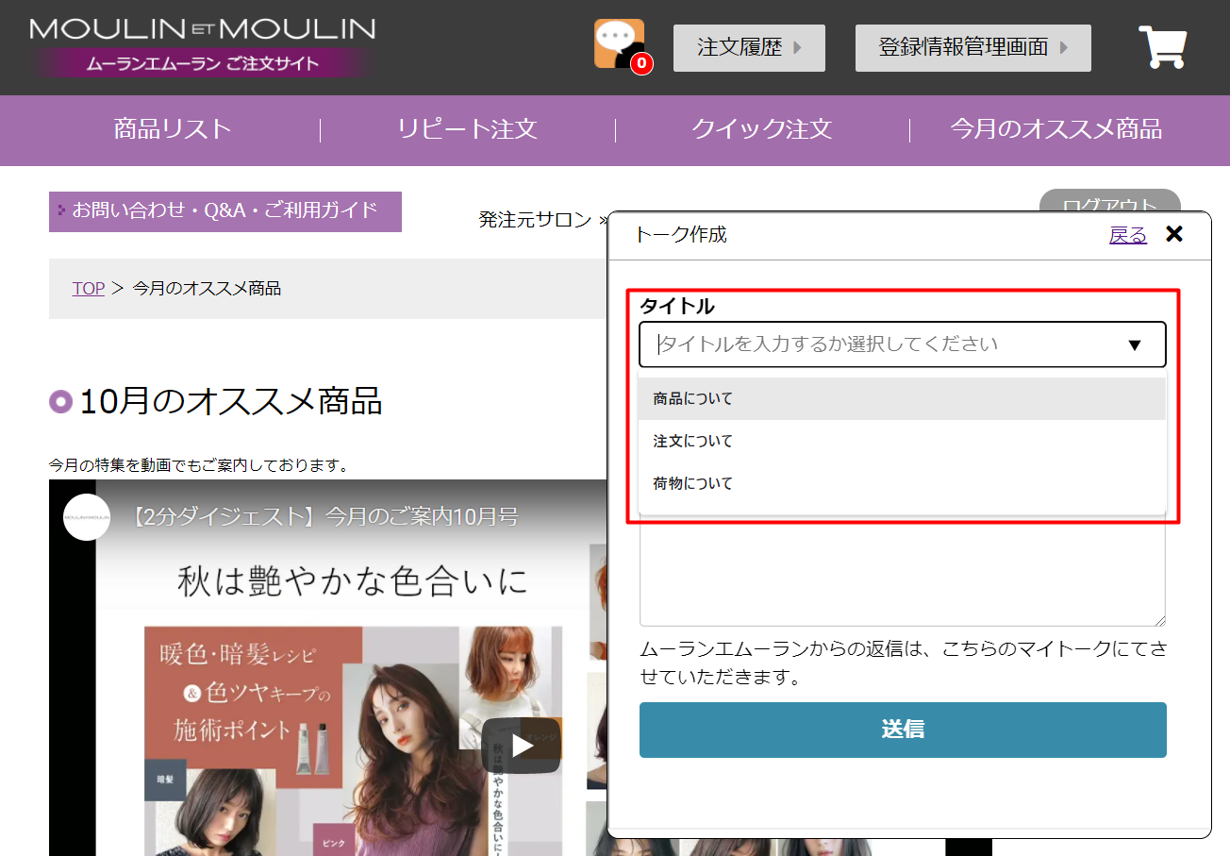Open クイック注文 in navigation bar
1230x856 pixels.
point(761,129)
